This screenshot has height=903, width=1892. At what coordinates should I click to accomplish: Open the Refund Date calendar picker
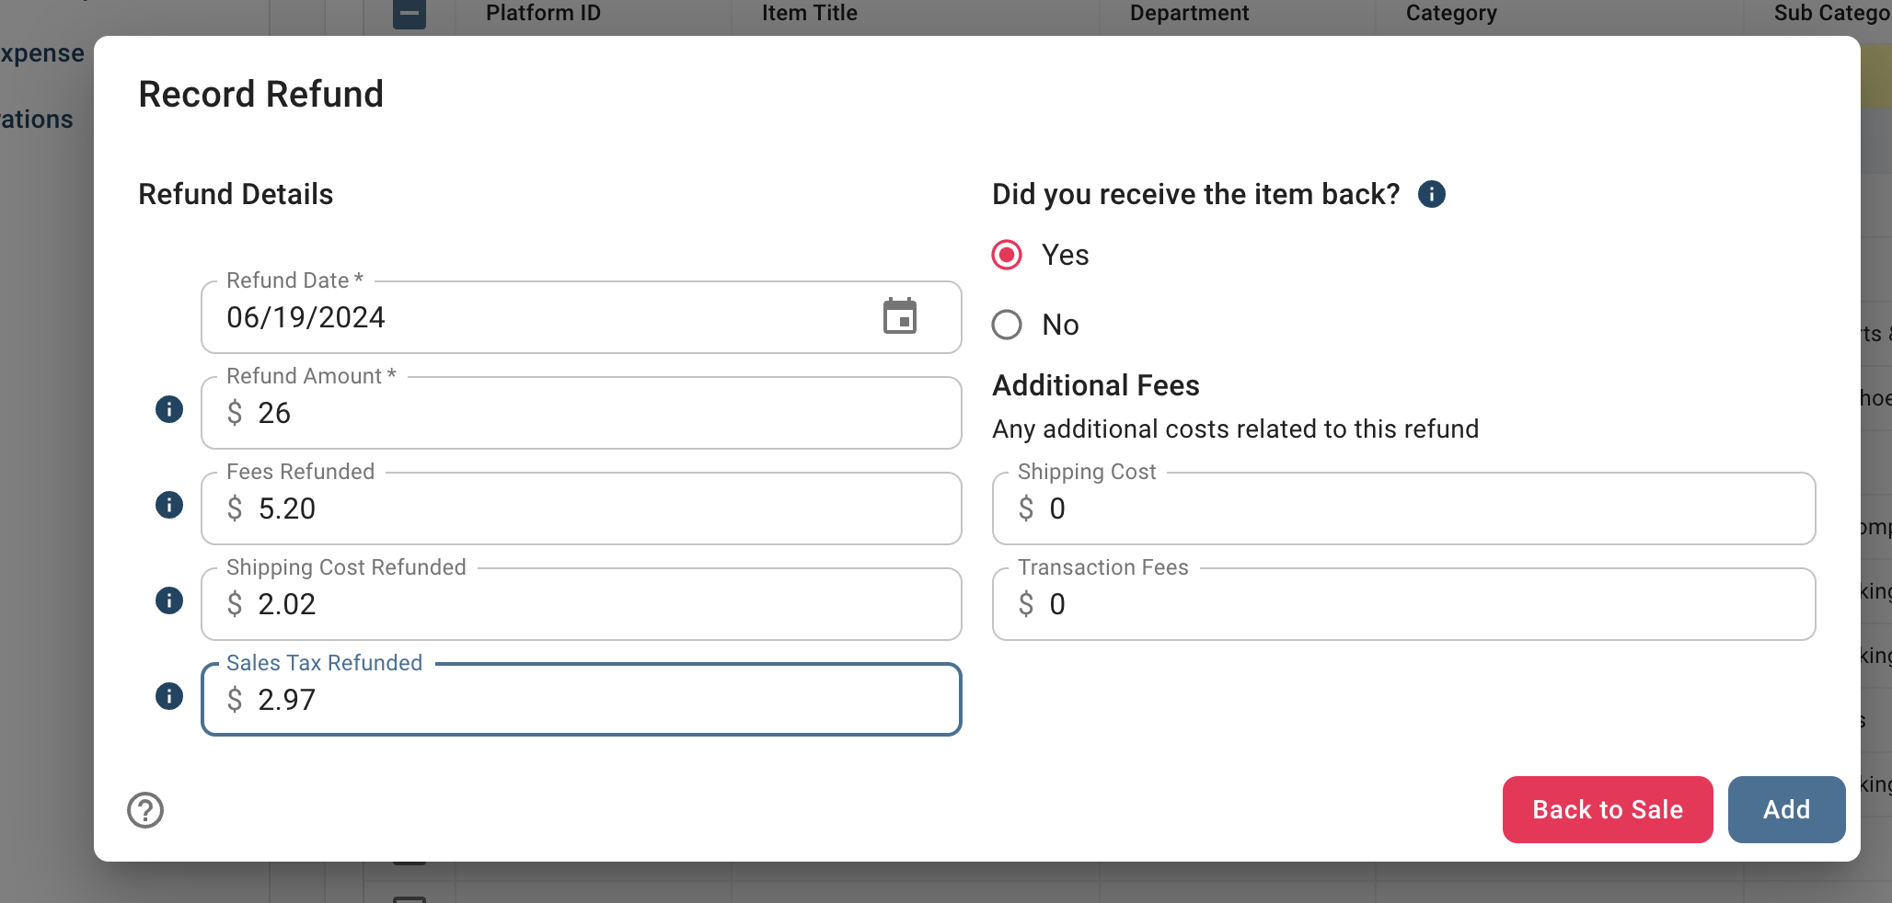pos(899,316)
